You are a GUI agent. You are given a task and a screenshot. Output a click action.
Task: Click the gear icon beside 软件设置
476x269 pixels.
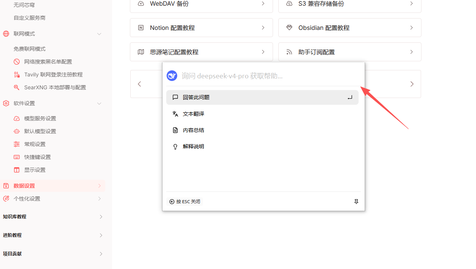pyautogui.click(x=6, y=103)
